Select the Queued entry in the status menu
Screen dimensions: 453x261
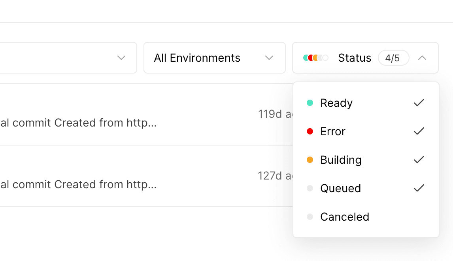(340, 188)
